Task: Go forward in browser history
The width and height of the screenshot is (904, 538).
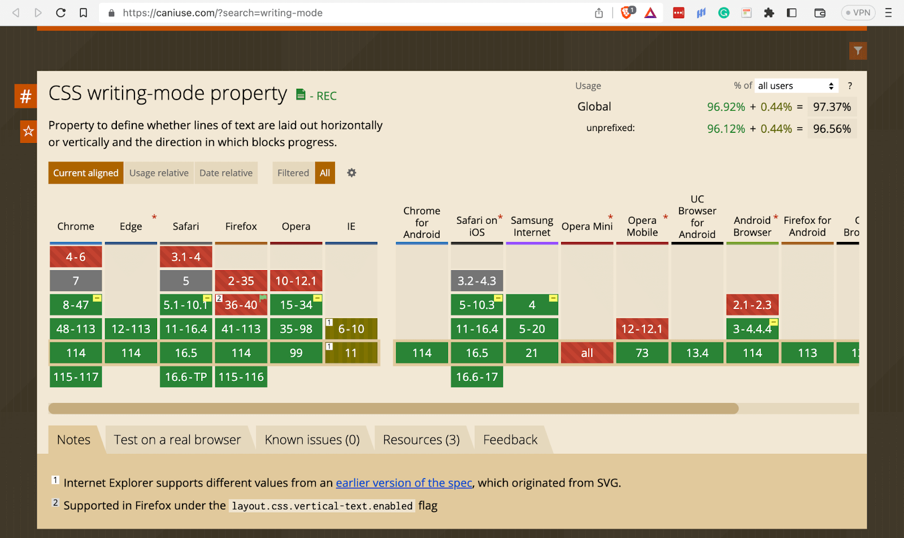Action: pos(38,12)
